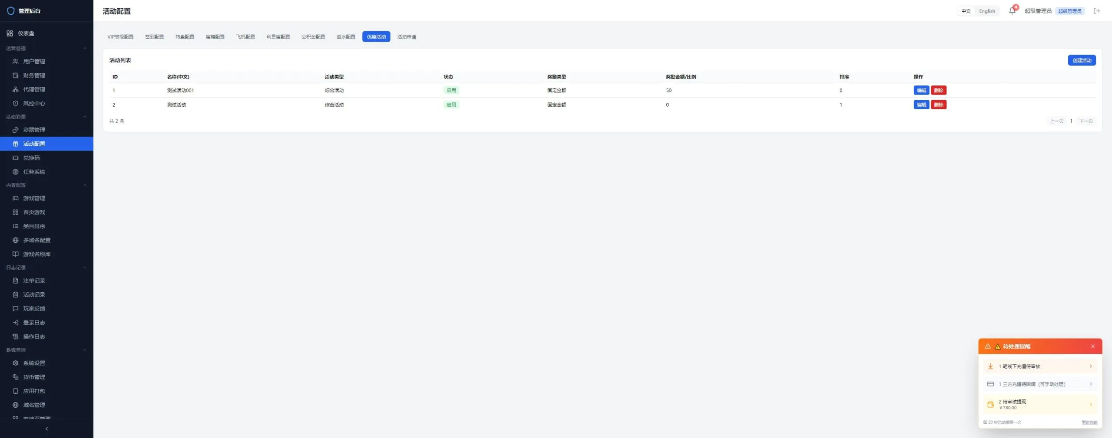Switch language to 中文
The height and width of the screenshot is (438, 1112).
pyautogui.click(x=966, y=11)
